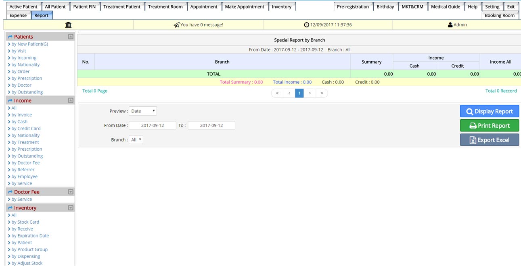
Task: Go to the first page arrow
Action: click(277, 93)
